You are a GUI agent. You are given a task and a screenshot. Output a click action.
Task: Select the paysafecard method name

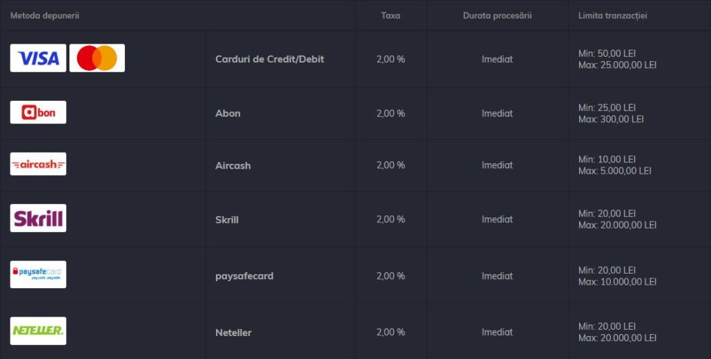pyautogui.click(x=244, y=276)
